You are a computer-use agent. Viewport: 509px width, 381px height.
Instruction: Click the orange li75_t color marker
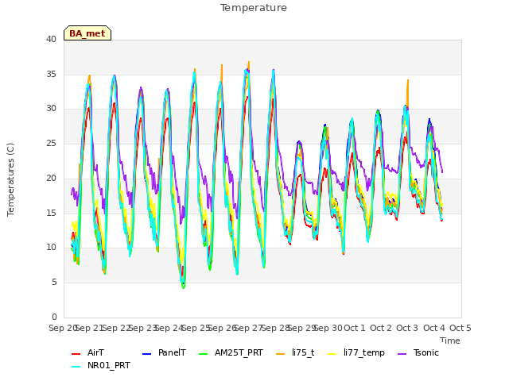click(x=281, y=354)
